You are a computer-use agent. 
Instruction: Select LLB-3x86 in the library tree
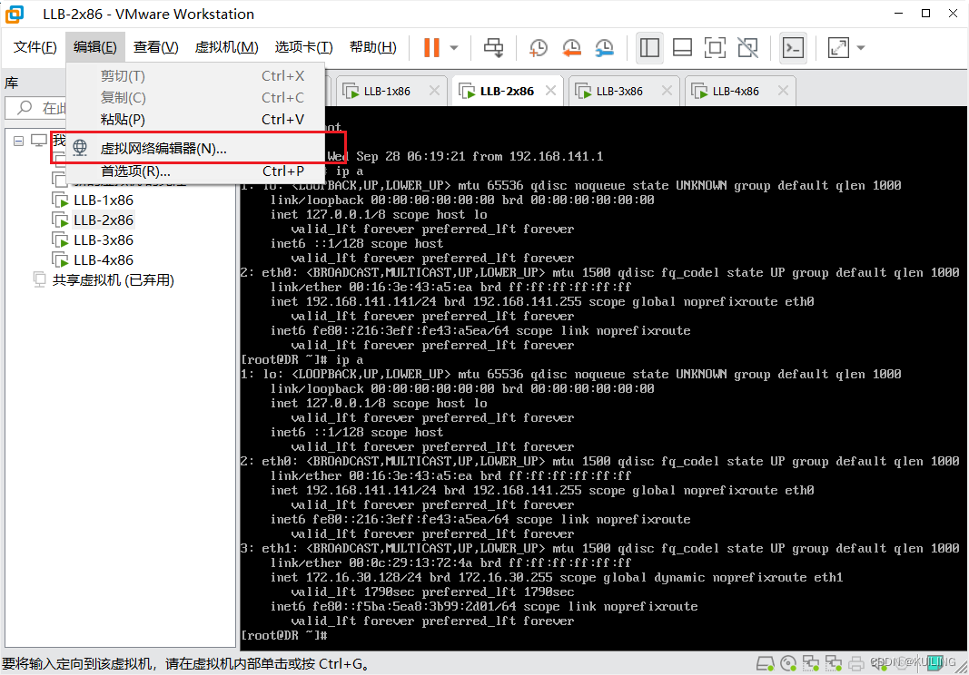pyautogui.click(x=104, y=240)
